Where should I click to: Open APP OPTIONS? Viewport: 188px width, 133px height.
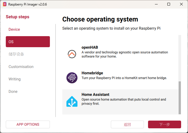coord(28,124)
